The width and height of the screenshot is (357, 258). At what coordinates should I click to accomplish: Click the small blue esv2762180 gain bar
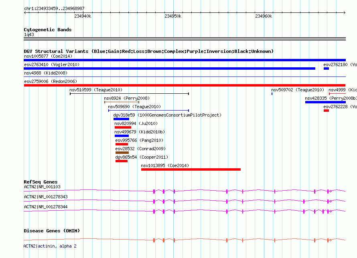coord(326,69)
